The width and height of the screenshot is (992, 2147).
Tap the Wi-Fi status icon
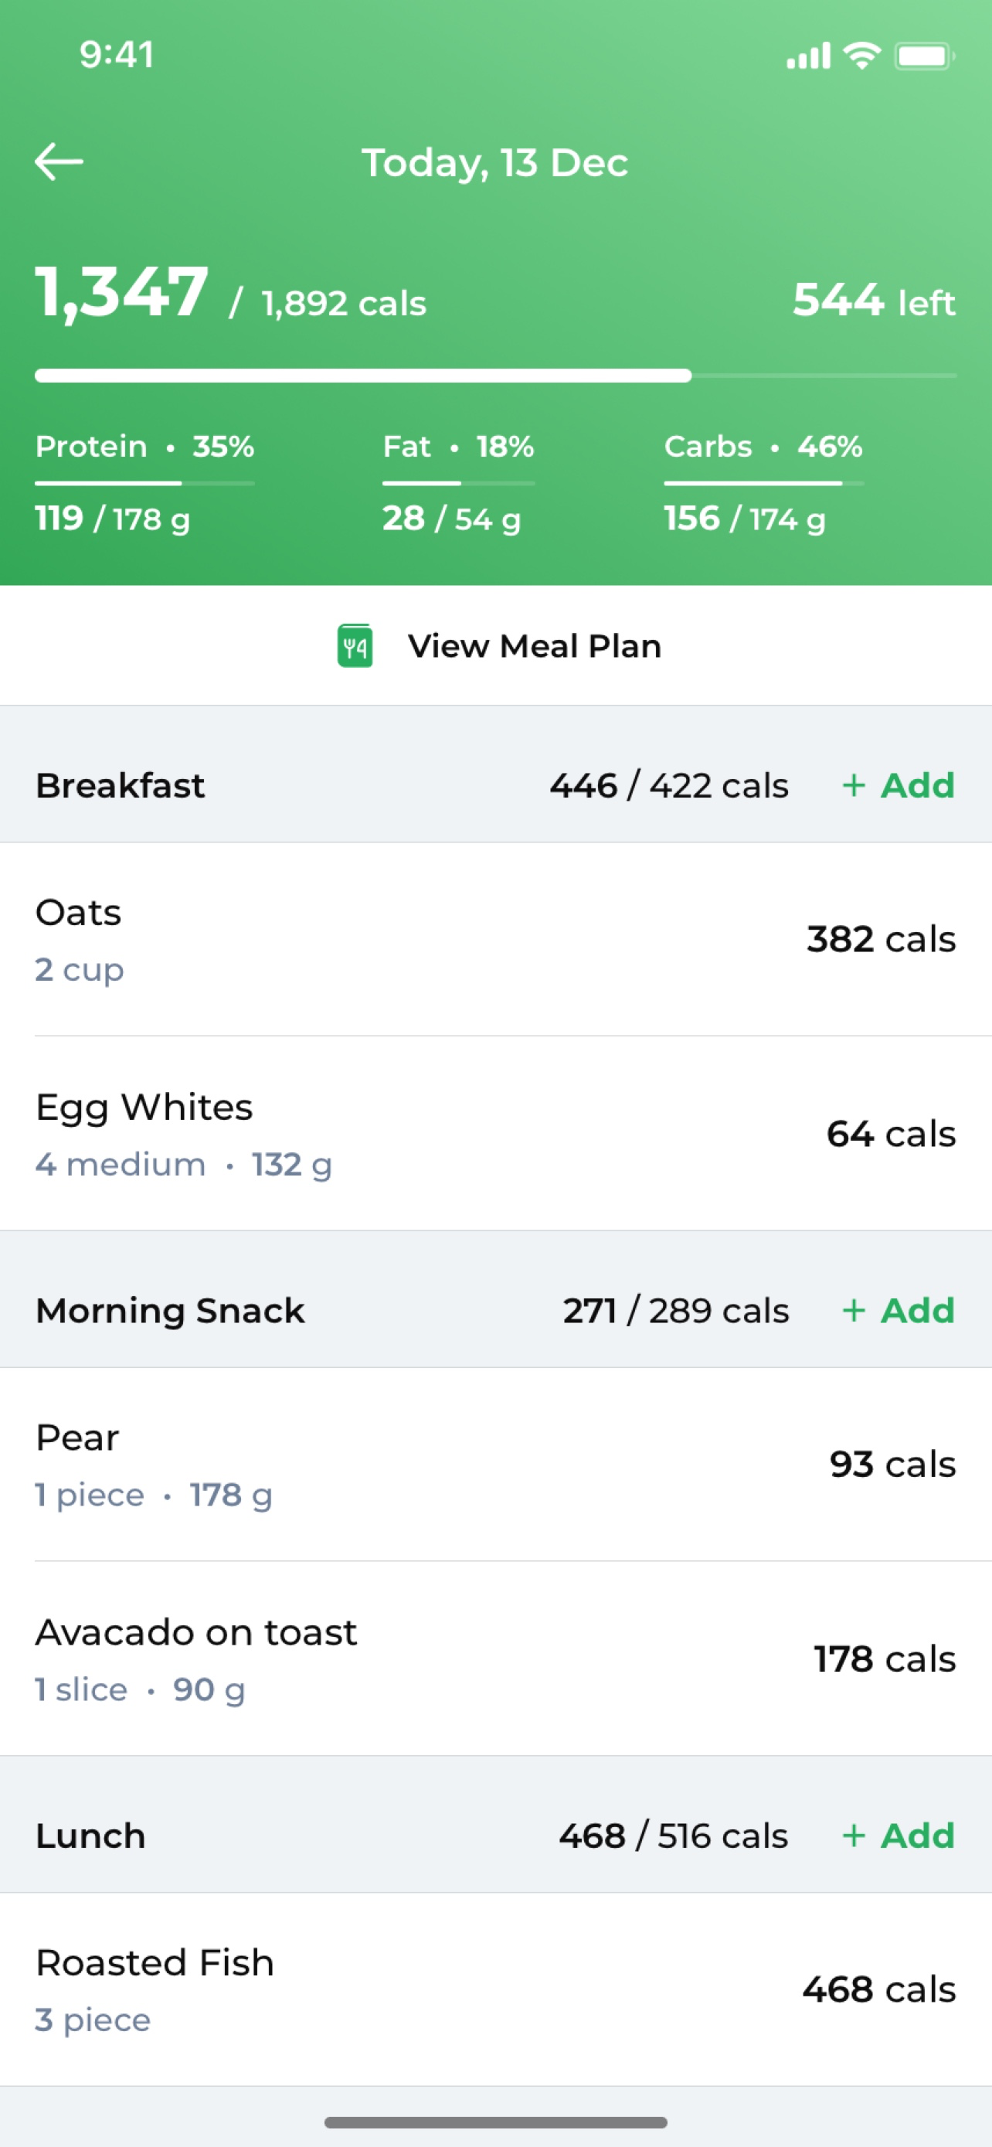pos(862,56)
